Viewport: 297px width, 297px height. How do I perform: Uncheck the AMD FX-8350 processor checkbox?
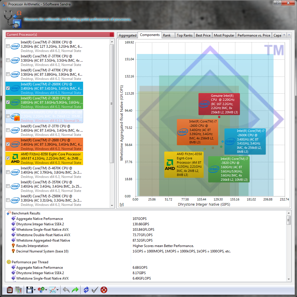point(8,158)
